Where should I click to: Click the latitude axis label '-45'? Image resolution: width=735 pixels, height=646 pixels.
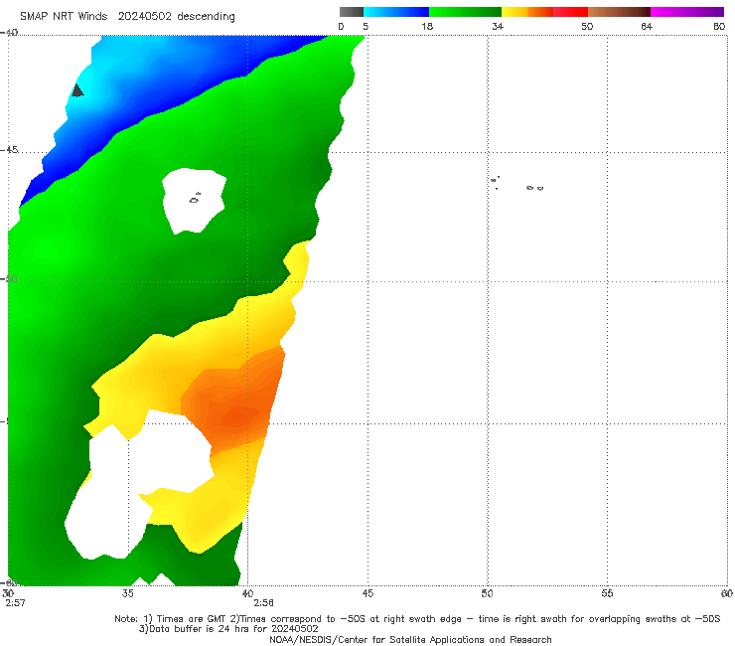(9, 150)
